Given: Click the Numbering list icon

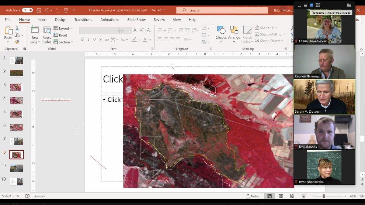Looking at the screenshot, I should pos(170,30).
